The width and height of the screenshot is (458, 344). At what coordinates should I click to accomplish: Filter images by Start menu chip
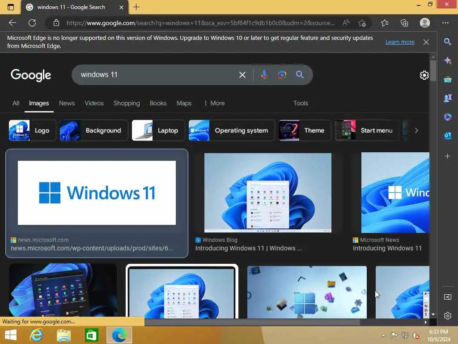click(x=367, y=130)
